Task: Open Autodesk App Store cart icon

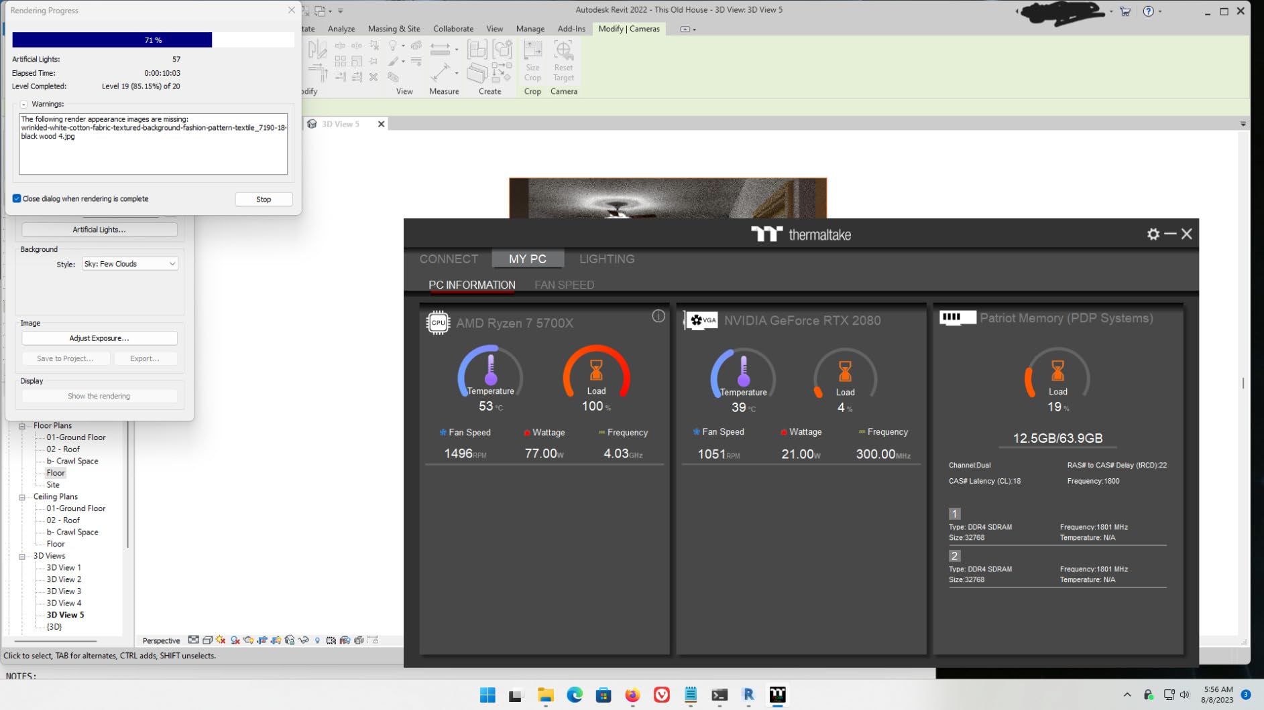Action: click(1125, 11)
